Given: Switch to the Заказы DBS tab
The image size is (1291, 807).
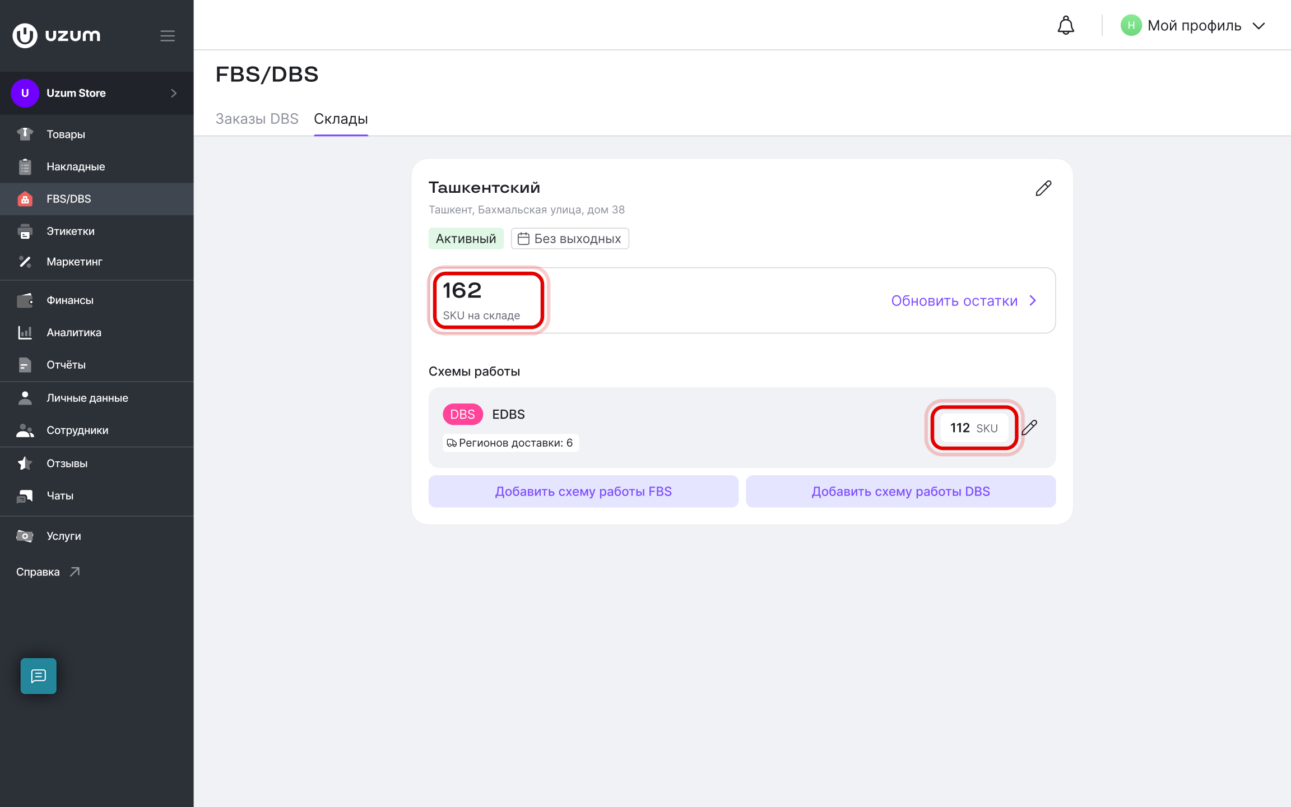Looking at the screenshot, I should [257, 119].
